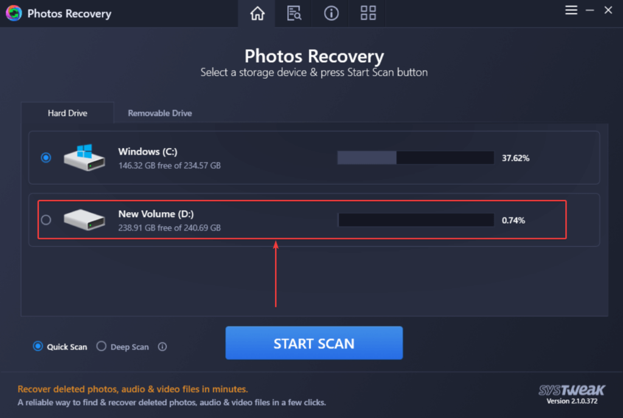Click '146.32 GB free of 234.57 GB'
Image resolution: width=623 pixels, height=418 pixels.
click(169, 166)
